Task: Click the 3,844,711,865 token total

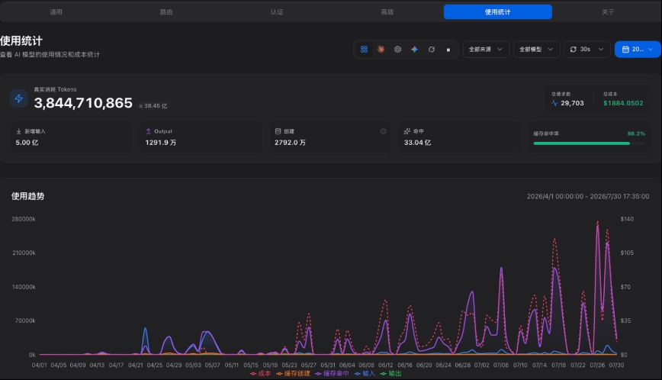Action: pos(83,103)
